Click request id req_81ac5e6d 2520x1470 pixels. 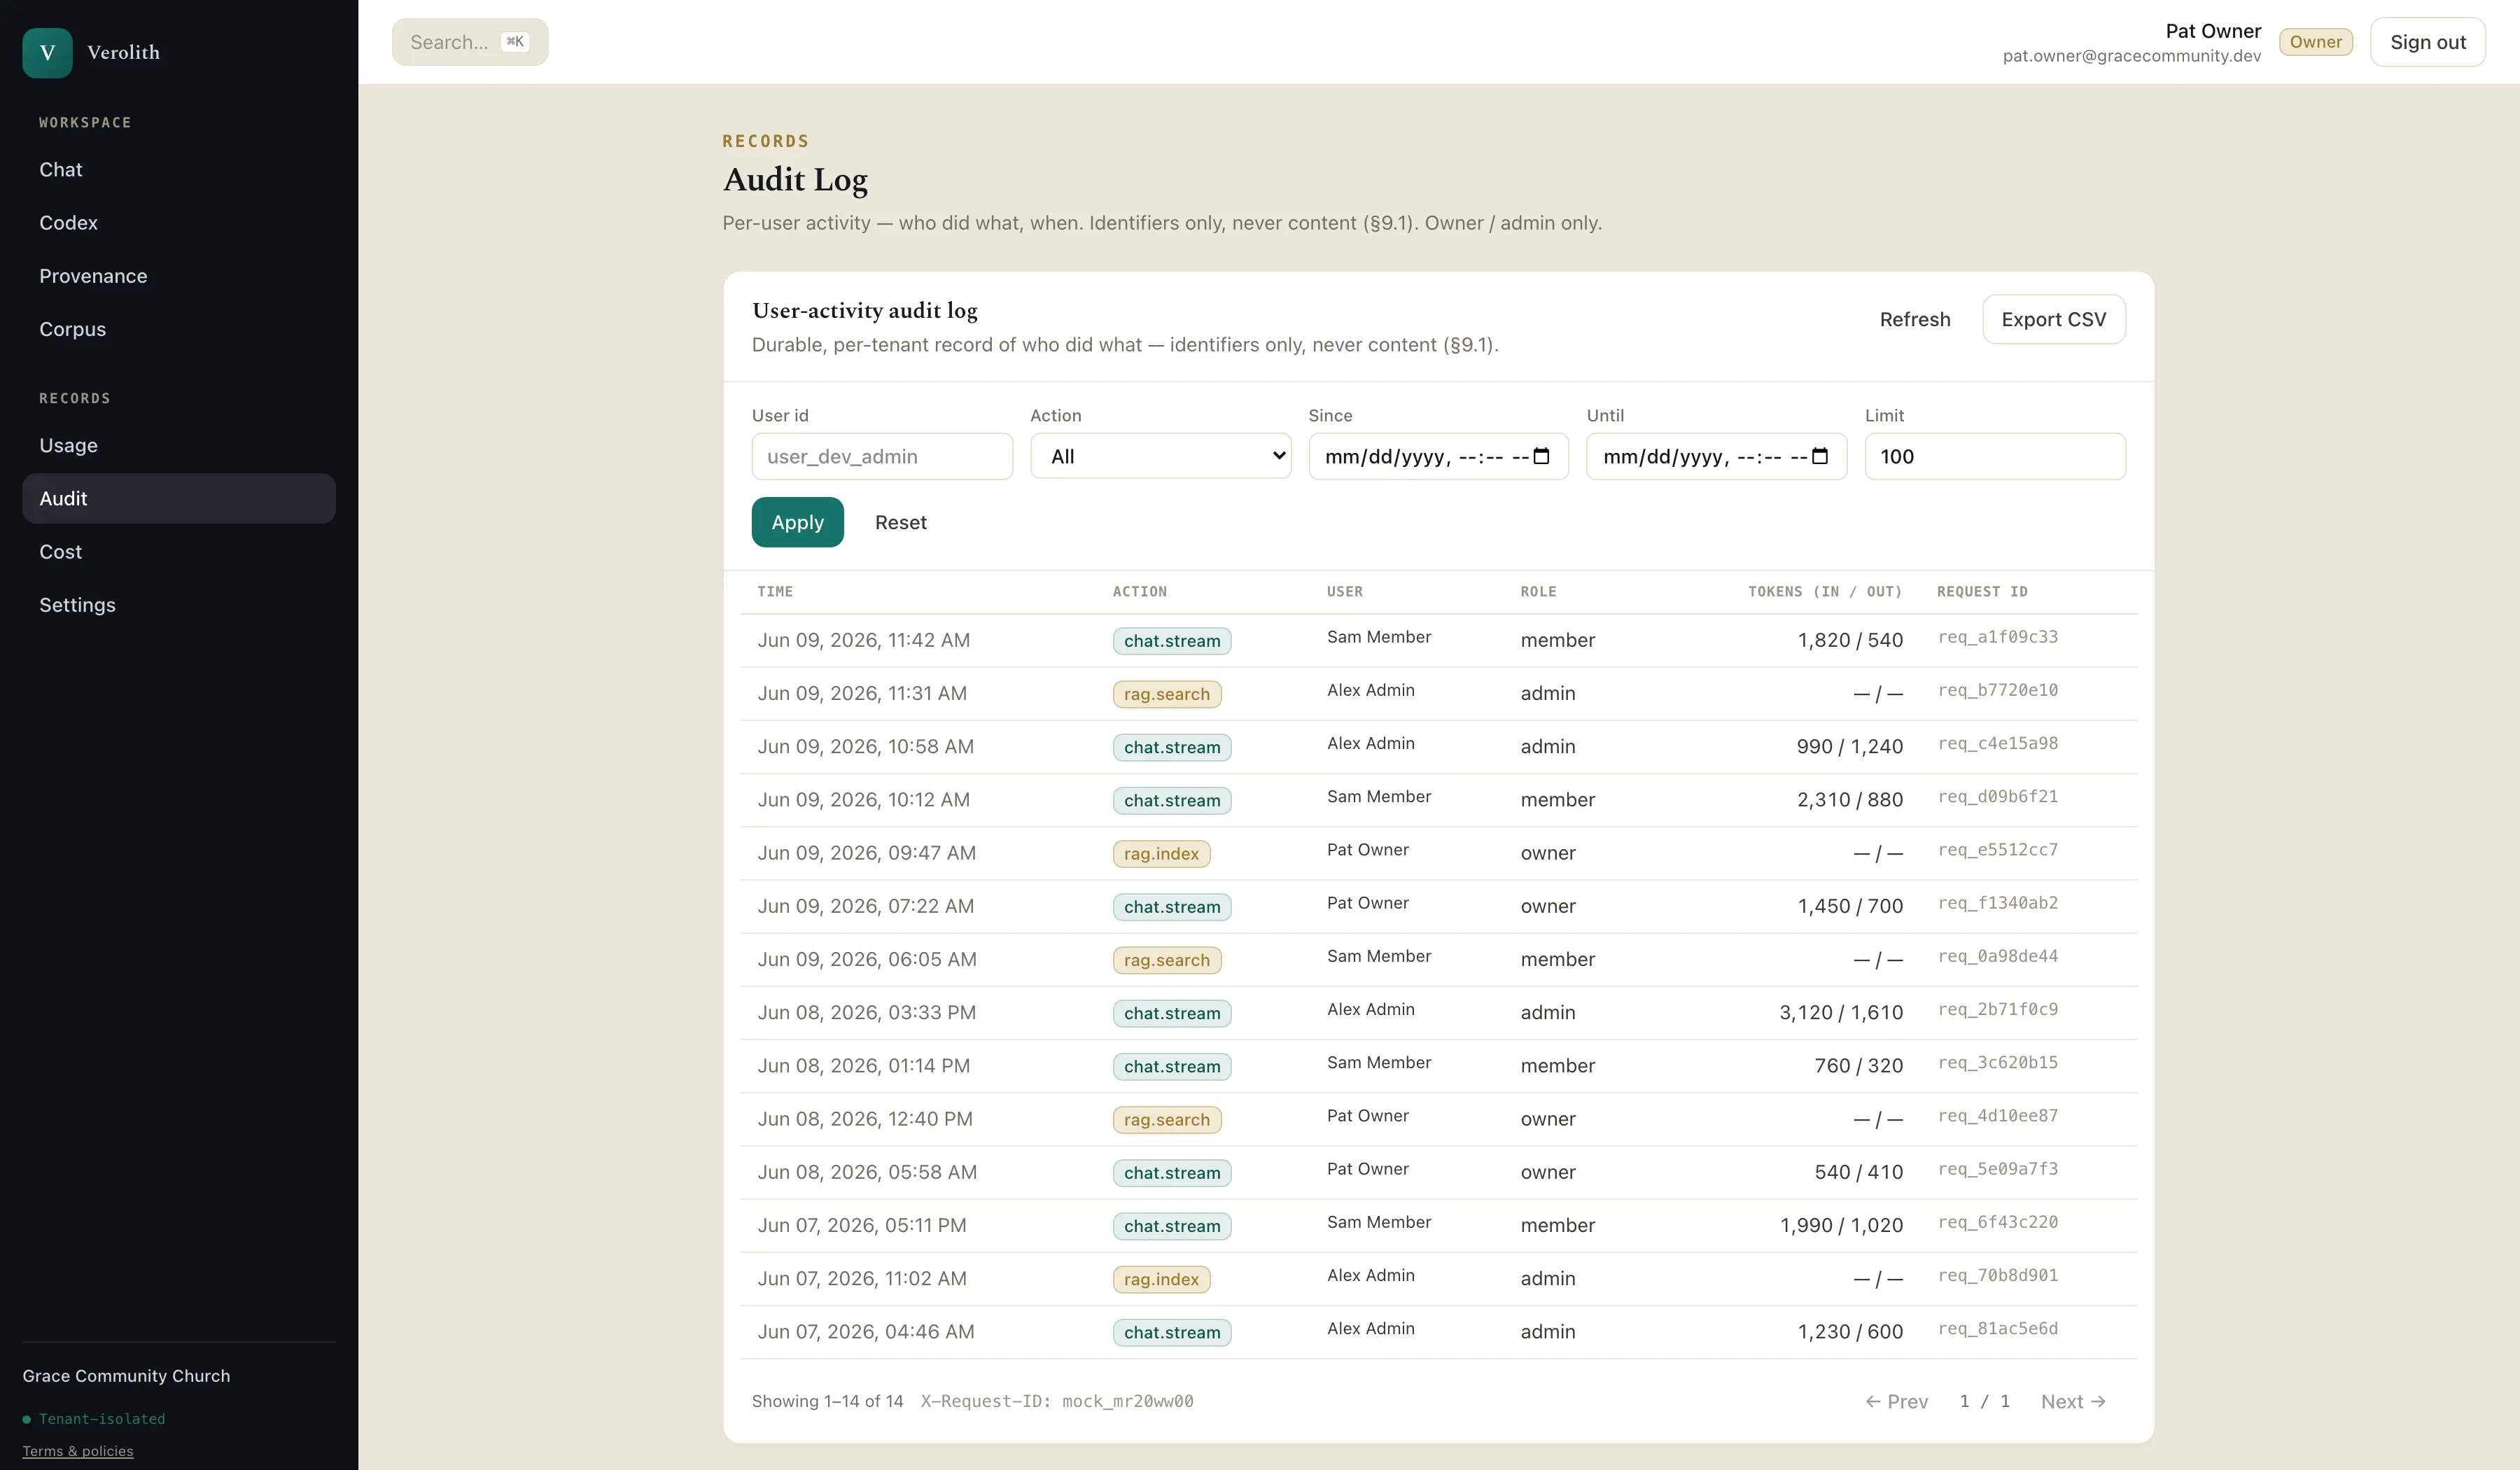click(1998, 1328)
